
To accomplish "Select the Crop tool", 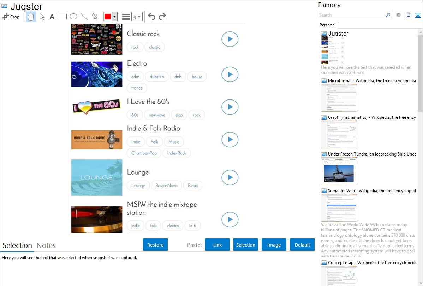I will (11, 17).
